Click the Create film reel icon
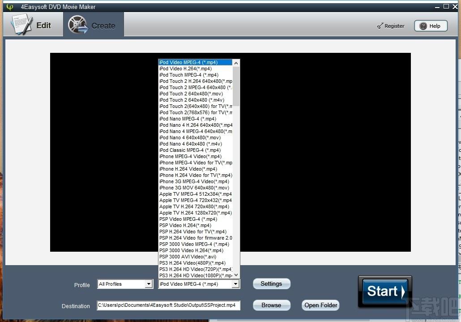461x322 pixels. pos(78,25)
